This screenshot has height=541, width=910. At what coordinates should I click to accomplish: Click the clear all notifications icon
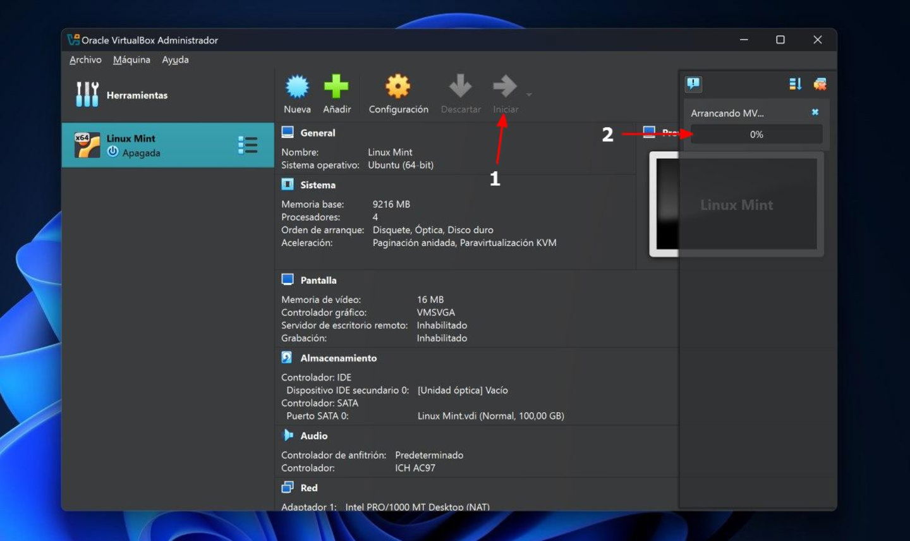click(x=820, y=84)
